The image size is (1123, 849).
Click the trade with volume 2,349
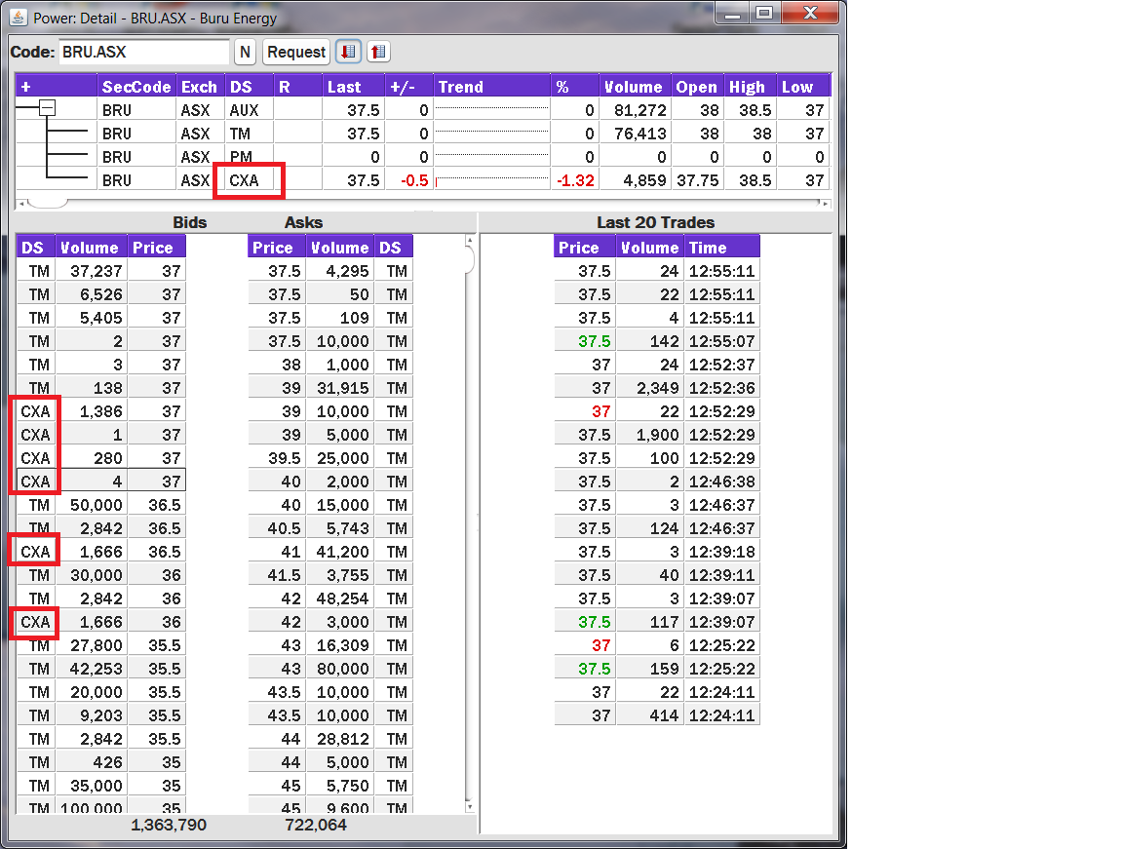coord(657,388)
